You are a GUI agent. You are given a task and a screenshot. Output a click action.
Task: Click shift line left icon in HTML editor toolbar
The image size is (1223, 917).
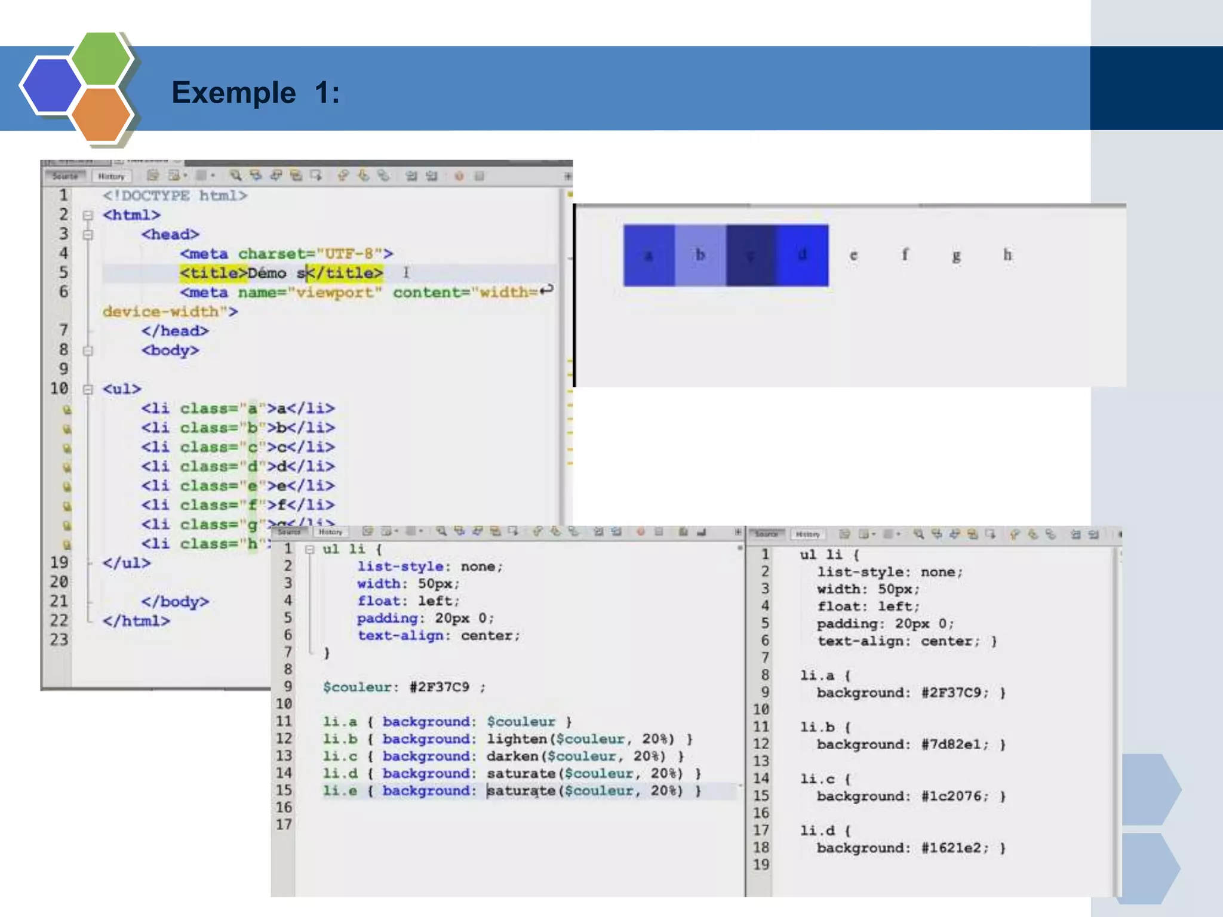coord(411,176)
